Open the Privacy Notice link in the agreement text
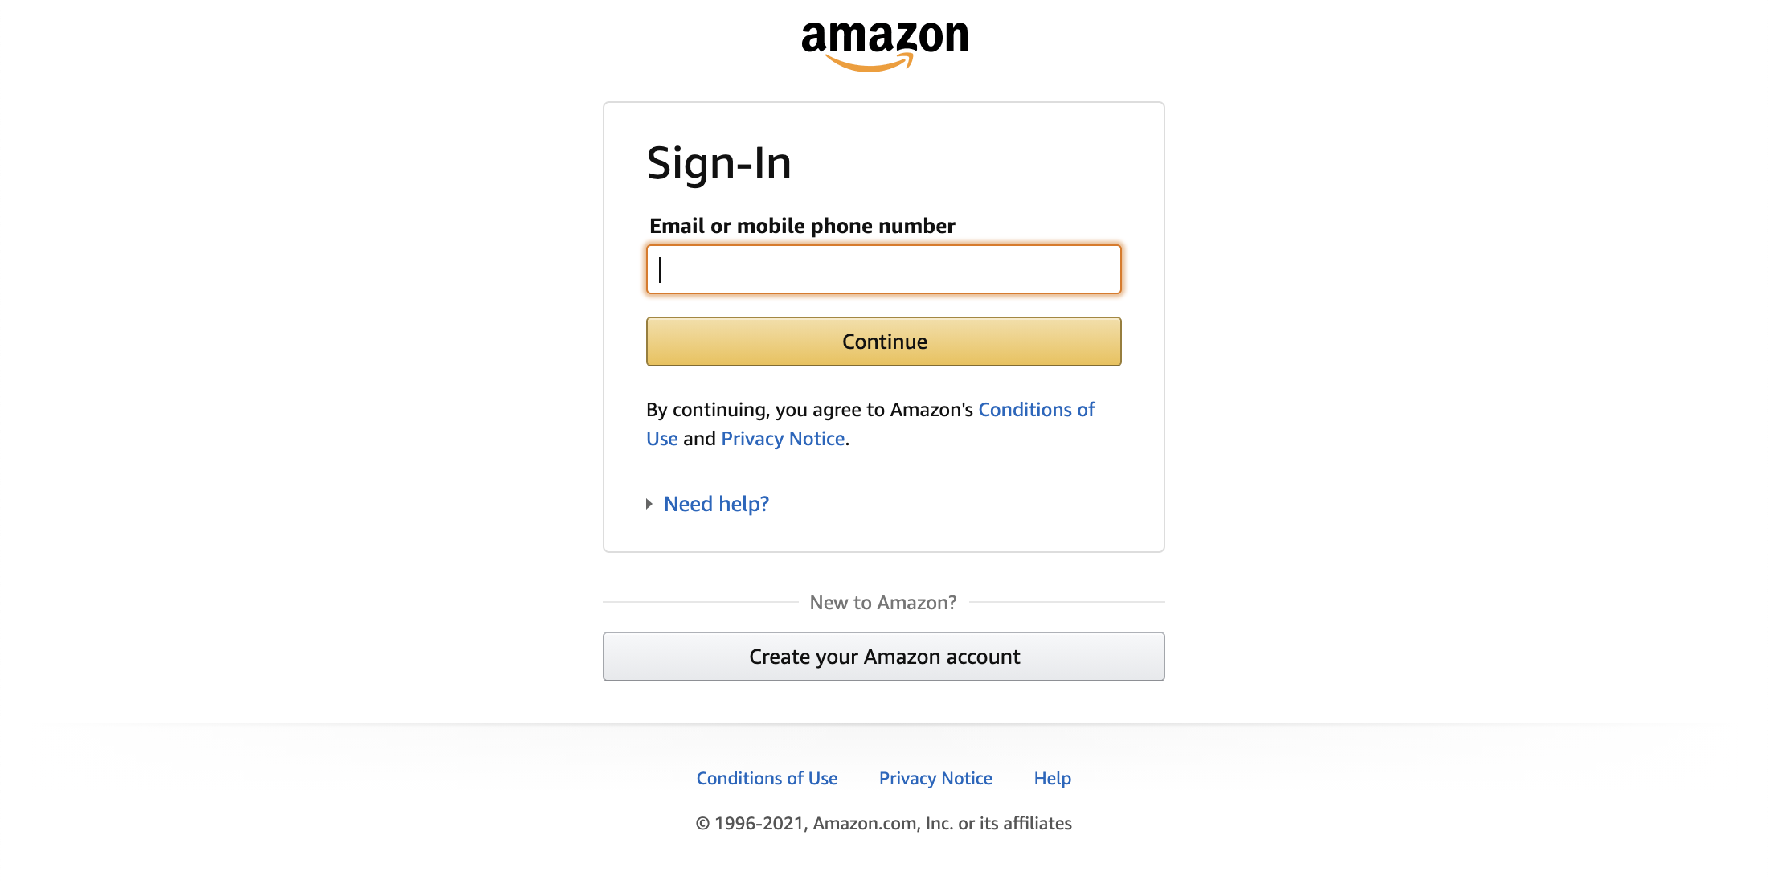The height and width of the screenshot is (884, 1768). 782,438
